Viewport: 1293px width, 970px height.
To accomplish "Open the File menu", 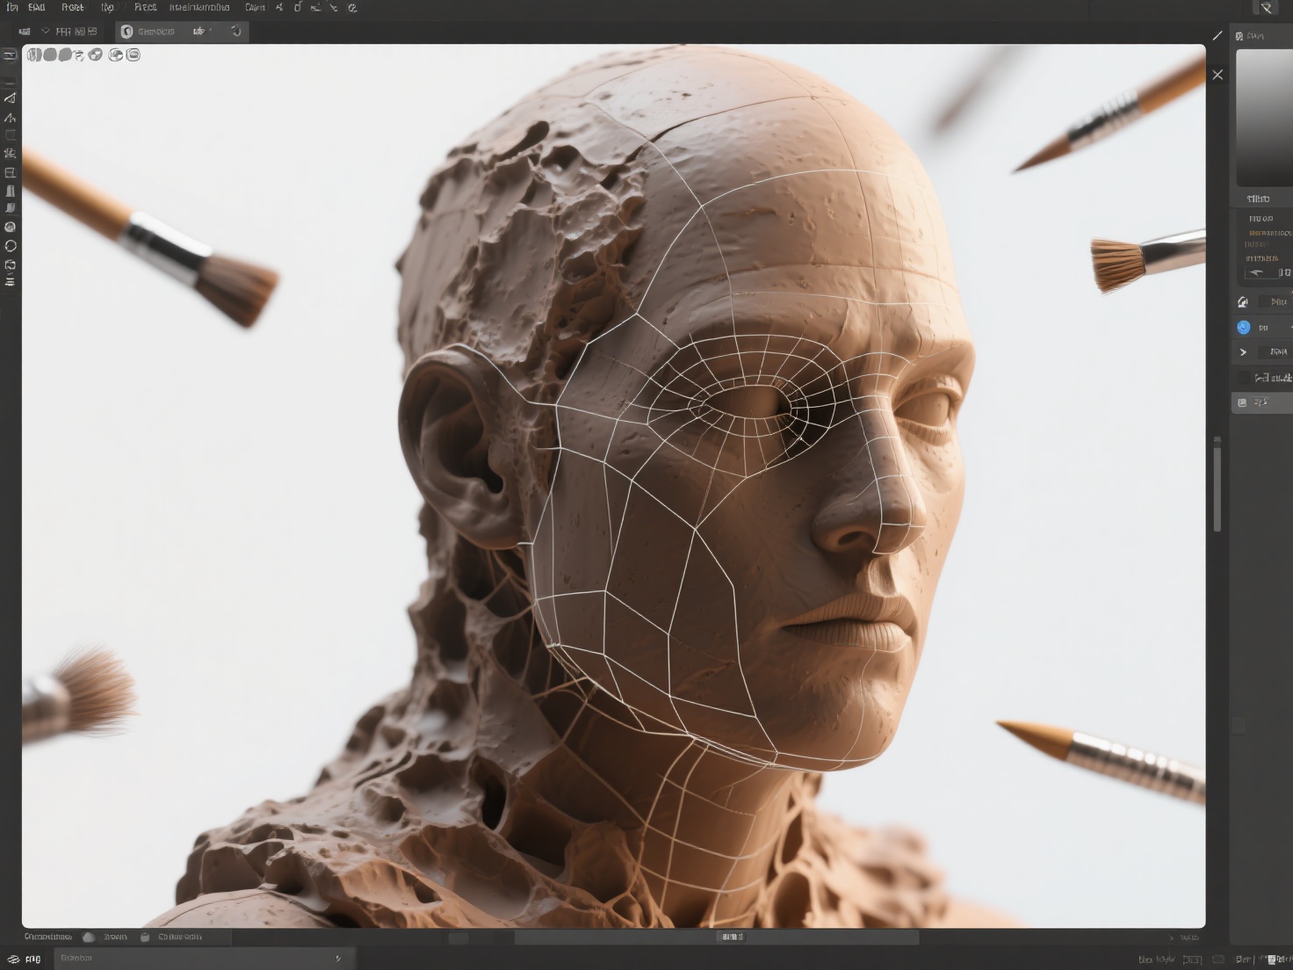I will point(12,7).
